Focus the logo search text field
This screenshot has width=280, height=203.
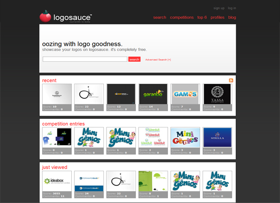85,59
